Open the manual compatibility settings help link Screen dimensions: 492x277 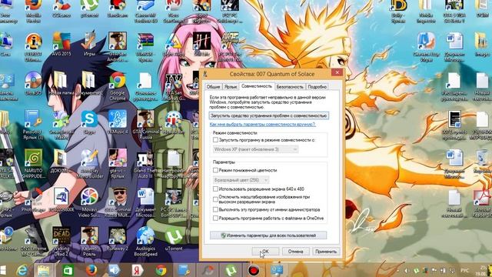pos(262,125)
